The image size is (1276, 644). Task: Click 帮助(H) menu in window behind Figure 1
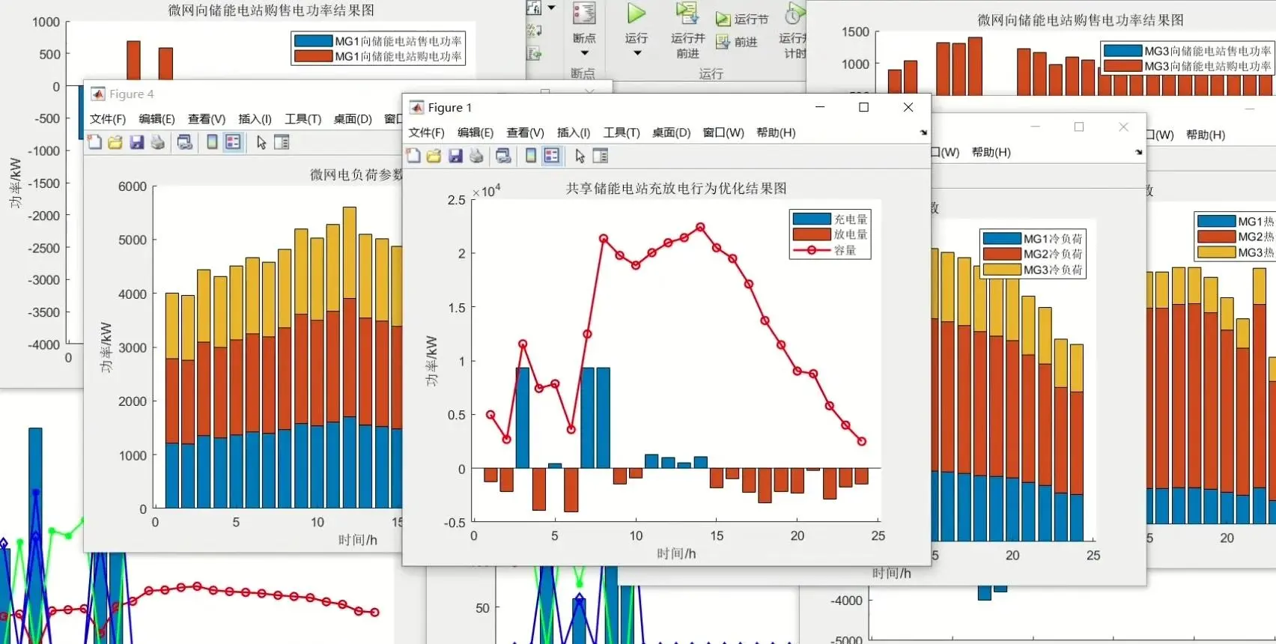click(991, 152)
